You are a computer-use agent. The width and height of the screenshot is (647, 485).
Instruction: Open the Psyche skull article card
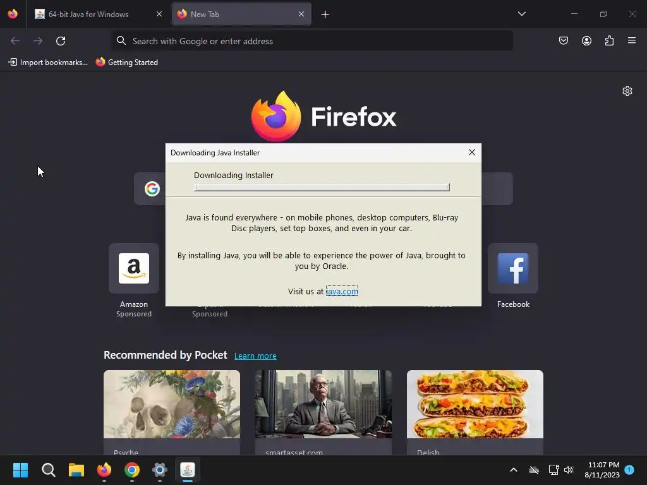[x=172, y=412]
